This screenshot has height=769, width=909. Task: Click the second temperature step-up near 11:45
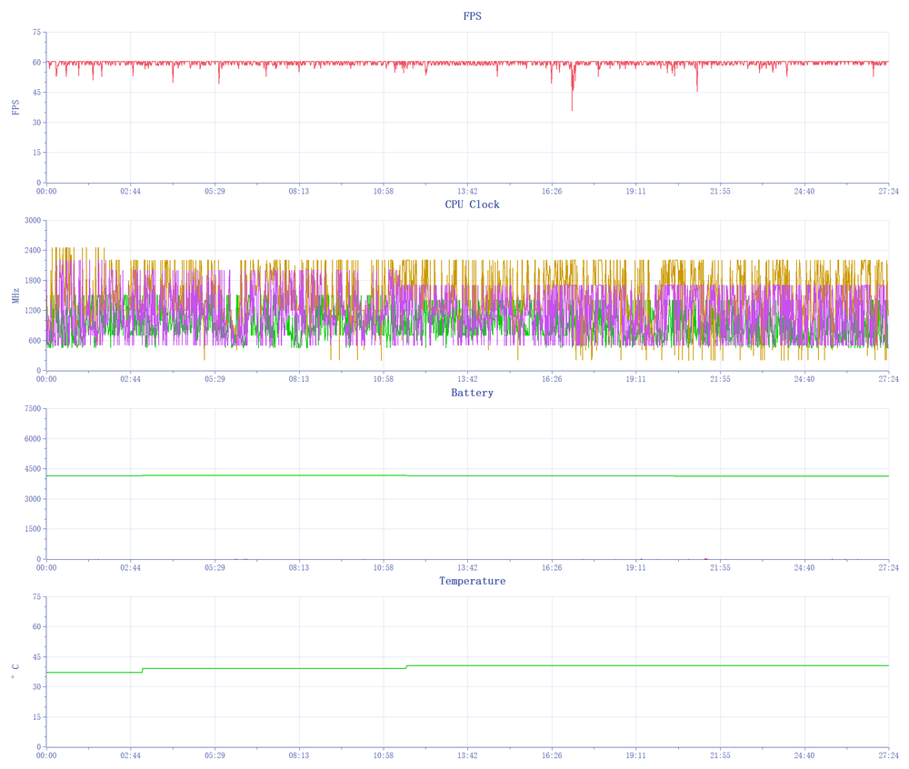click(x=407, y=667)
